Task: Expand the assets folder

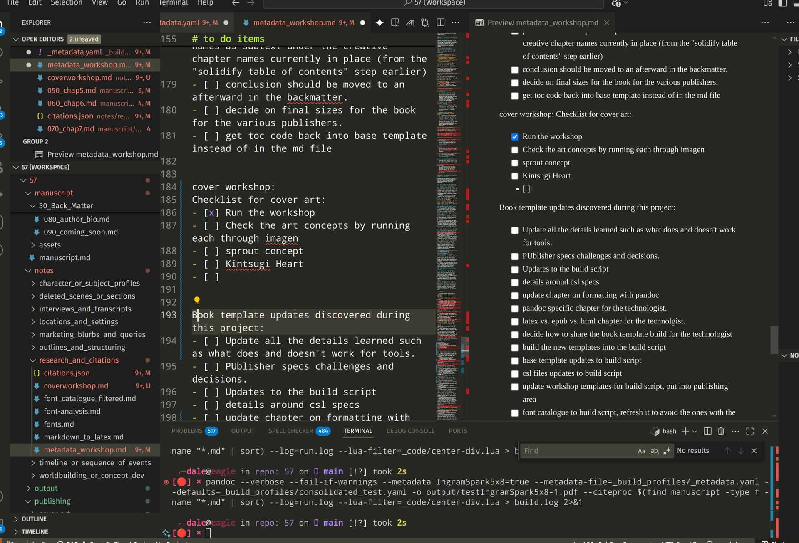Action: [x=33, y=245]
